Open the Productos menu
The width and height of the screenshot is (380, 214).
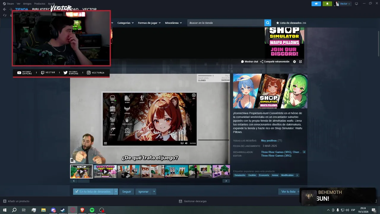pyautogui.click(x=39, y=4)
